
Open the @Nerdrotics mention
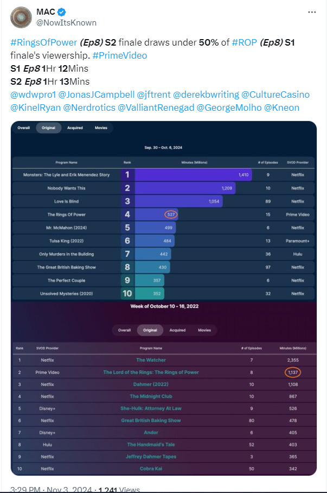tap(89, 108)
